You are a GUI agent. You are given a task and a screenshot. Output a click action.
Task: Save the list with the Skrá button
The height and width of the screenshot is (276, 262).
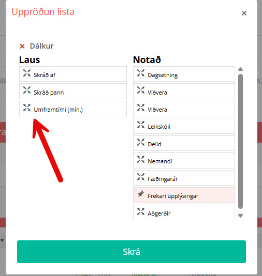point(132,252)
